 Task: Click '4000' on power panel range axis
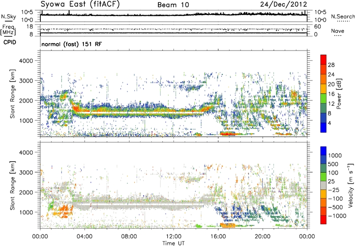click(26, 61)
